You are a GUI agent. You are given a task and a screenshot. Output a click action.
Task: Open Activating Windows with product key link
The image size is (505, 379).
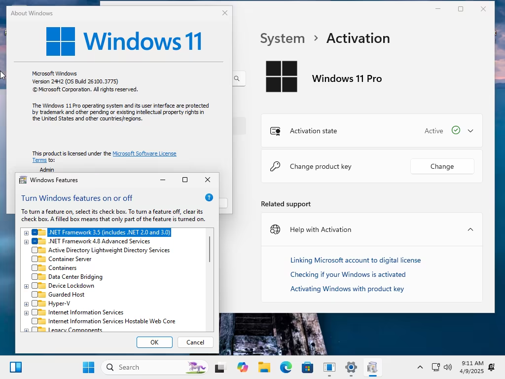click(347, 289)
